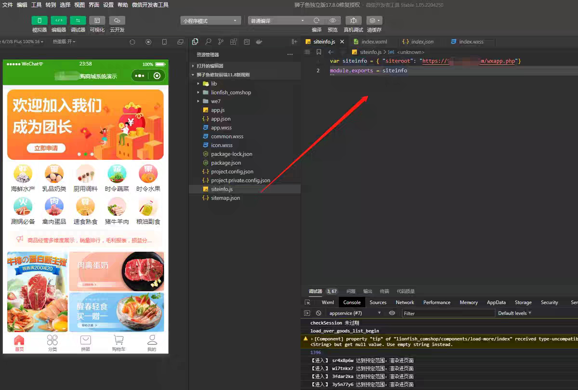Click the bookmark icon in editor breadcrumb bar
Screen dimensions: 578x390
(319, 52)
